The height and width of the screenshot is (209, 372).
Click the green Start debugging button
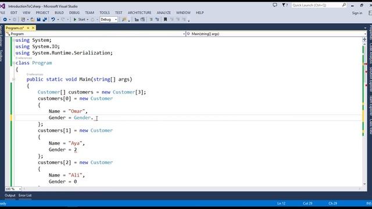(x=79, y=19)
